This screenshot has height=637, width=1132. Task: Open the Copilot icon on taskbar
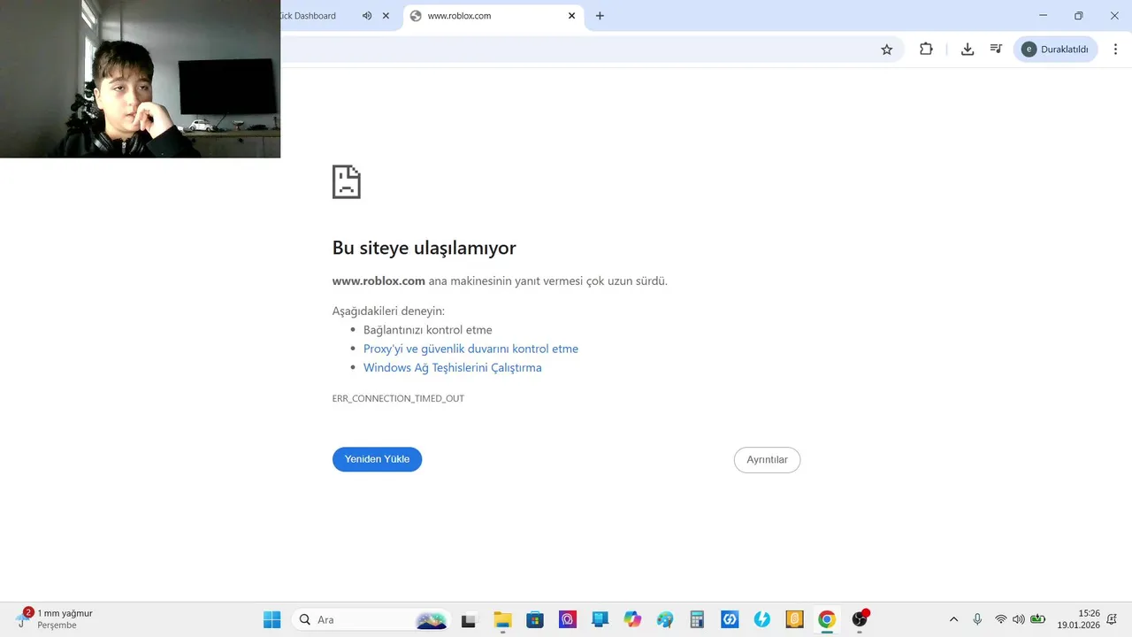tap(632, 619)
